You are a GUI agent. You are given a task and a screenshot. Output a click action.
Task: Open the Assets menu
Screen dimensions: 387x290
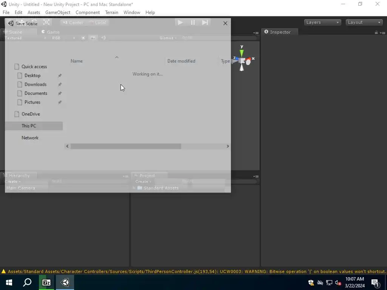tap(34, 12)
